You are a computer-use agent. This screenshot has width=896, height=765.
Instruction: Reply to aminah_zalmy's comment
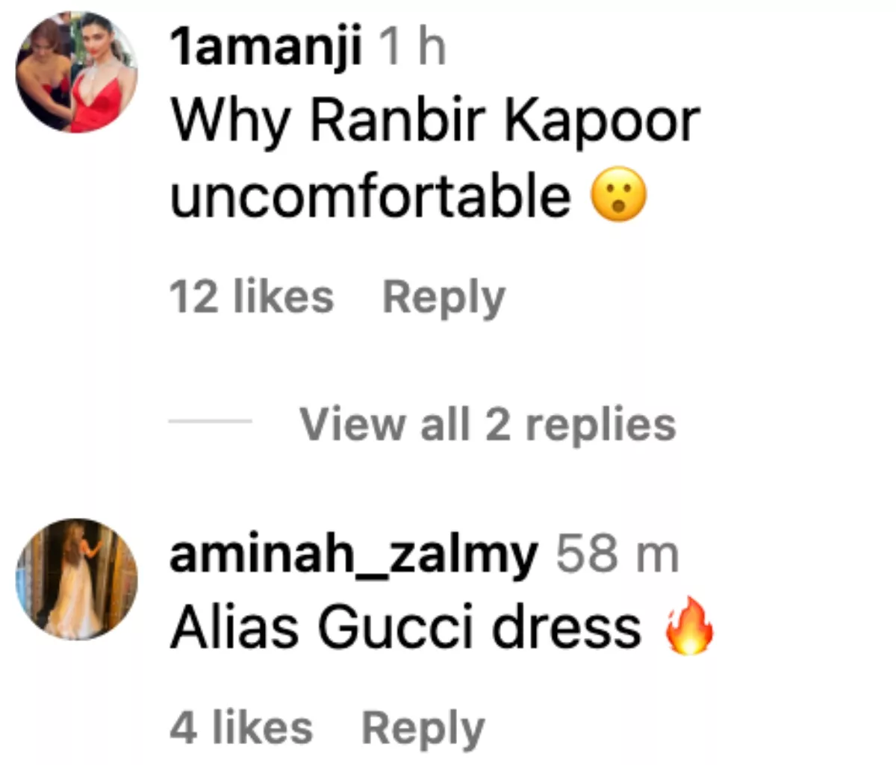coord(423,729)
